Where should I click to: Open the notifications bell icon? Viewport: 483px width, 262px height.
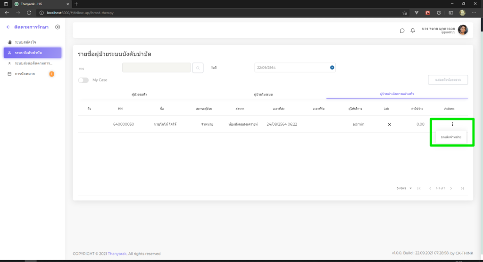(x=413, y=31)
